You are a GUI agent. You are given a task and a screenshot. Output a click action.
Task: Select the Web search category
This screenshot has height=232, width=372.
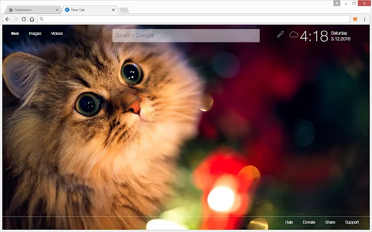[15, 34]
